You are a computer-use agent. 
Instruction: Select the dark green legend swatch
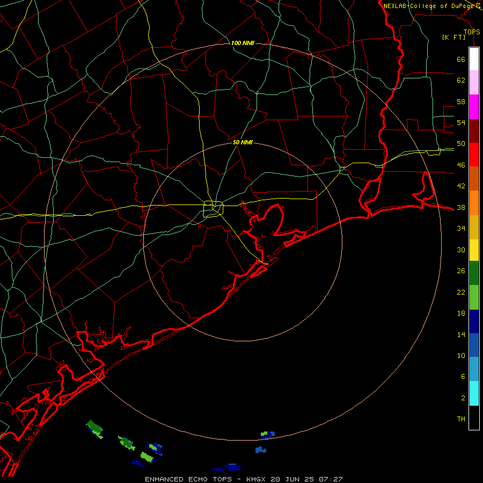pos(474,273)
